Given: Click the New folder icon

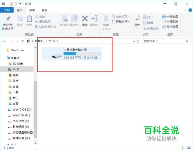Looking at the screenshot, I should point(106,19).
